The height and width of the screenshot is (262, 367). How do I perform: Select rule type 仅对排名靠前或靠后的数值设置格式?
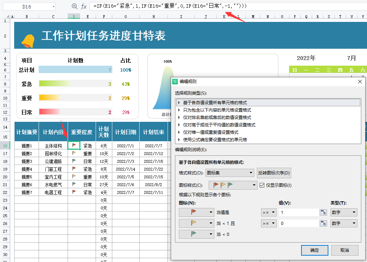[x=268, y=117]
